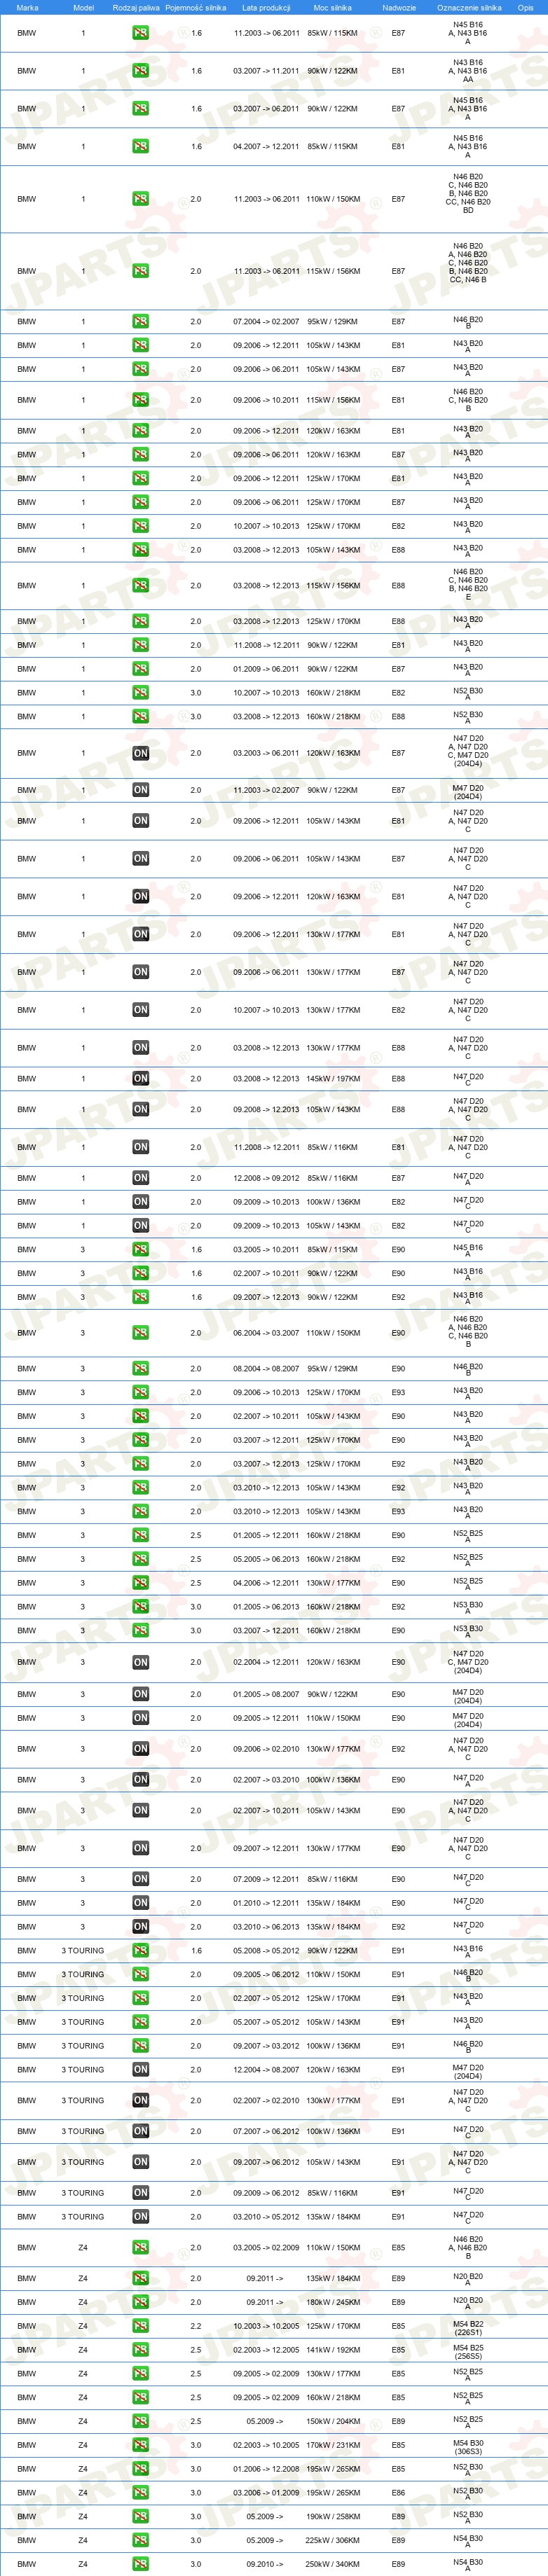This screenshot has height=2576, width=548.
Task: Click diesel ON icon in E82 130kW / 177KM row
Action: coord(140,1010)
